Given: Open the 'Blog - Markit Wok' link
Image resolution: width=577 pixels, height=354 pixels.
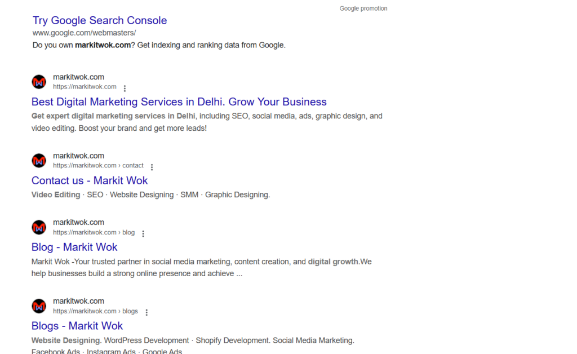Looking at the screenshot, I should (74, 247).
